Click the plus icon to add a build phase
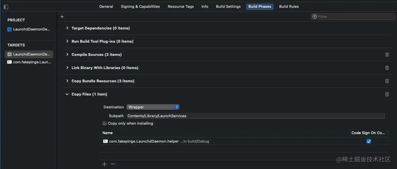Screen dimensions: 397x169 (62, 17)
